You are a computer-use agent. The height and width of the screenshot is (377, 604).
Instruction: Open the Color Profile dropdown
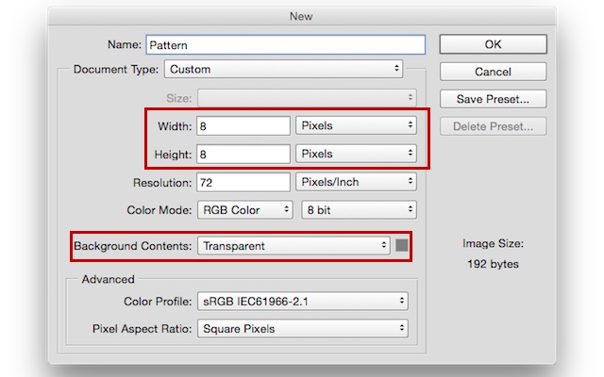tap(302, 302)
